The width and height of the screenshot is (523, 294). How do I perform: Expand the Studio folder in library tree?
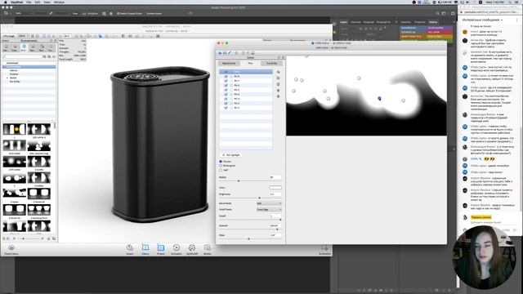(x=7, y=78)
